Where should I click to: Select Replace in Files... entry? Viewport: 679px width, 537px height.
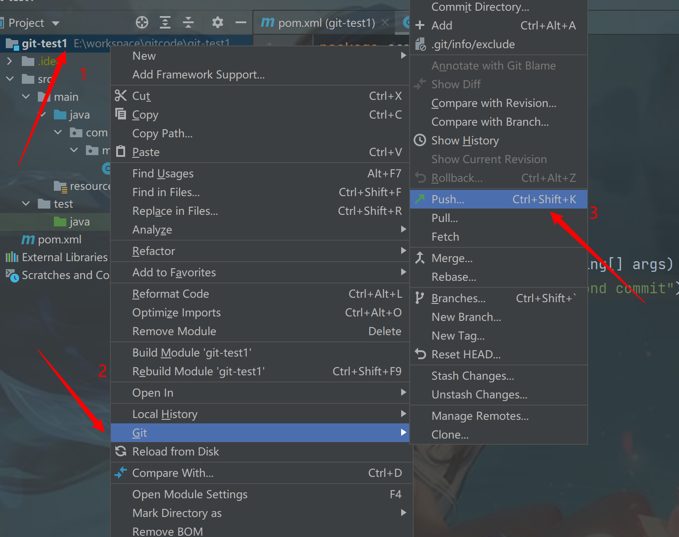(260, 211)
